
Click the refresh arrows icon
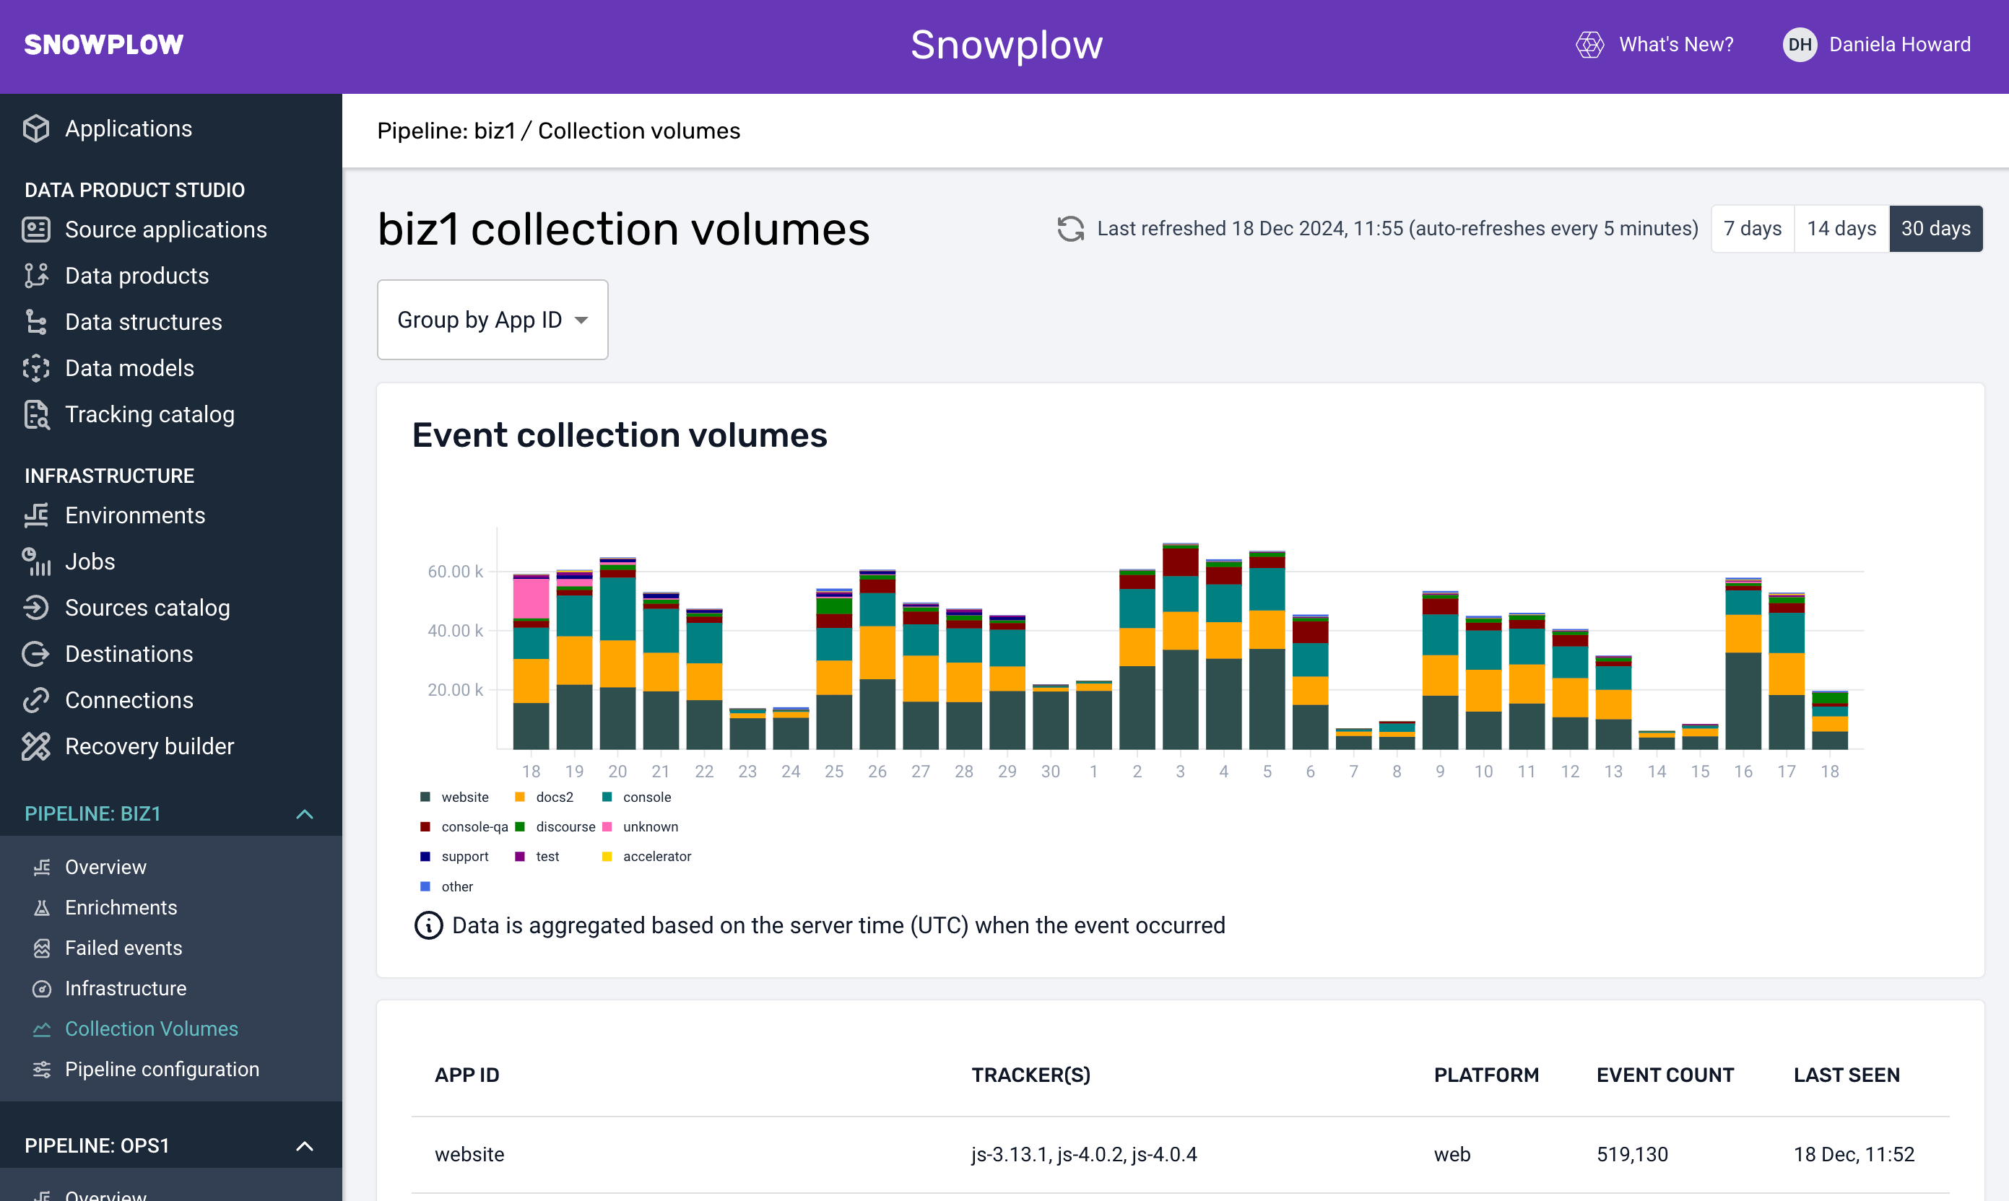(x=1070, y=229)
